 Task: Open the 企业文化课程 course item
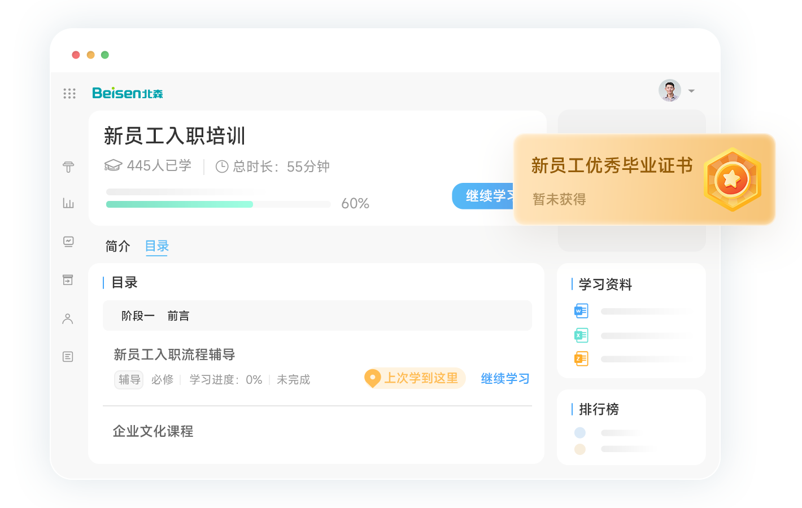153,431
